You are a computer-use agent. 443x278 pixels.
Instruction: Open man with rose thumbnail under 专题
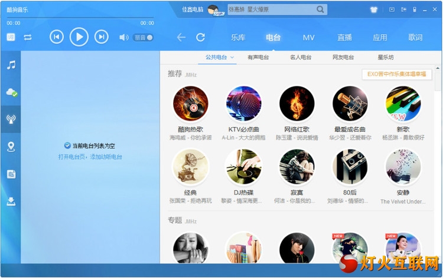(x=297, y=248)
